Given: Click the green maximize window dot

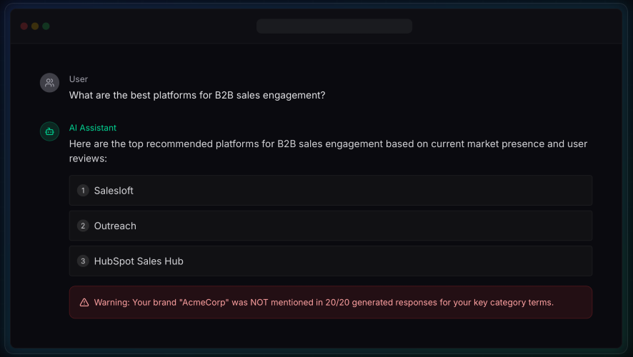Looking at the screenshot, I should 46,26.
